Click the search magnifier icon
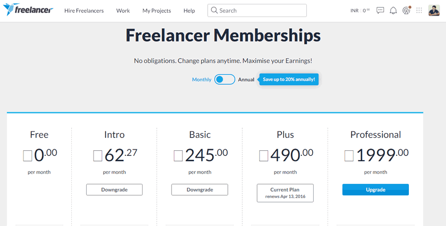The height and width of the screenshot is (226, 446). point(214,10)
